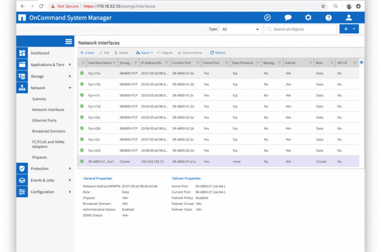Open IPspaces menu item

pyautogui.click(x=40, y=157)
